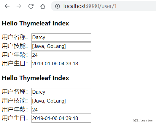The image size is (156, 125).
Task: Focus the first 用户名称 field containing Darcy
Action: 61,38
